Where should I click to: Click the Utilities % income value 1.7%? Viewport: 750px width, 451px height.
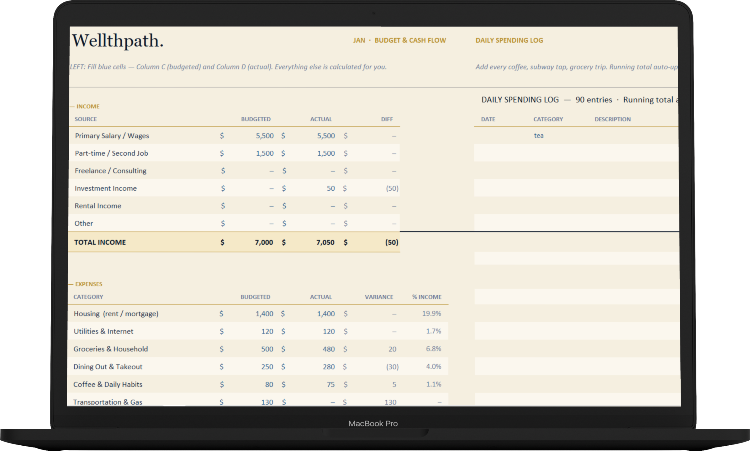coord(433,331)
